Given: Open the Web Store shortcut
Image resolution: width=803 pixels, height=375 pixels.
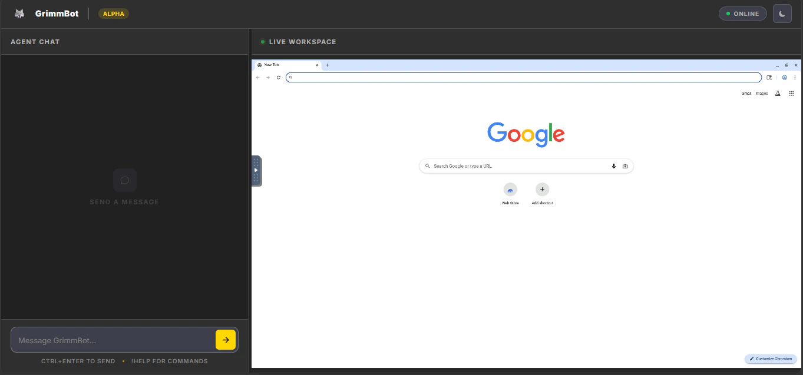Looking at the screenshot, I should click(510, 190).
